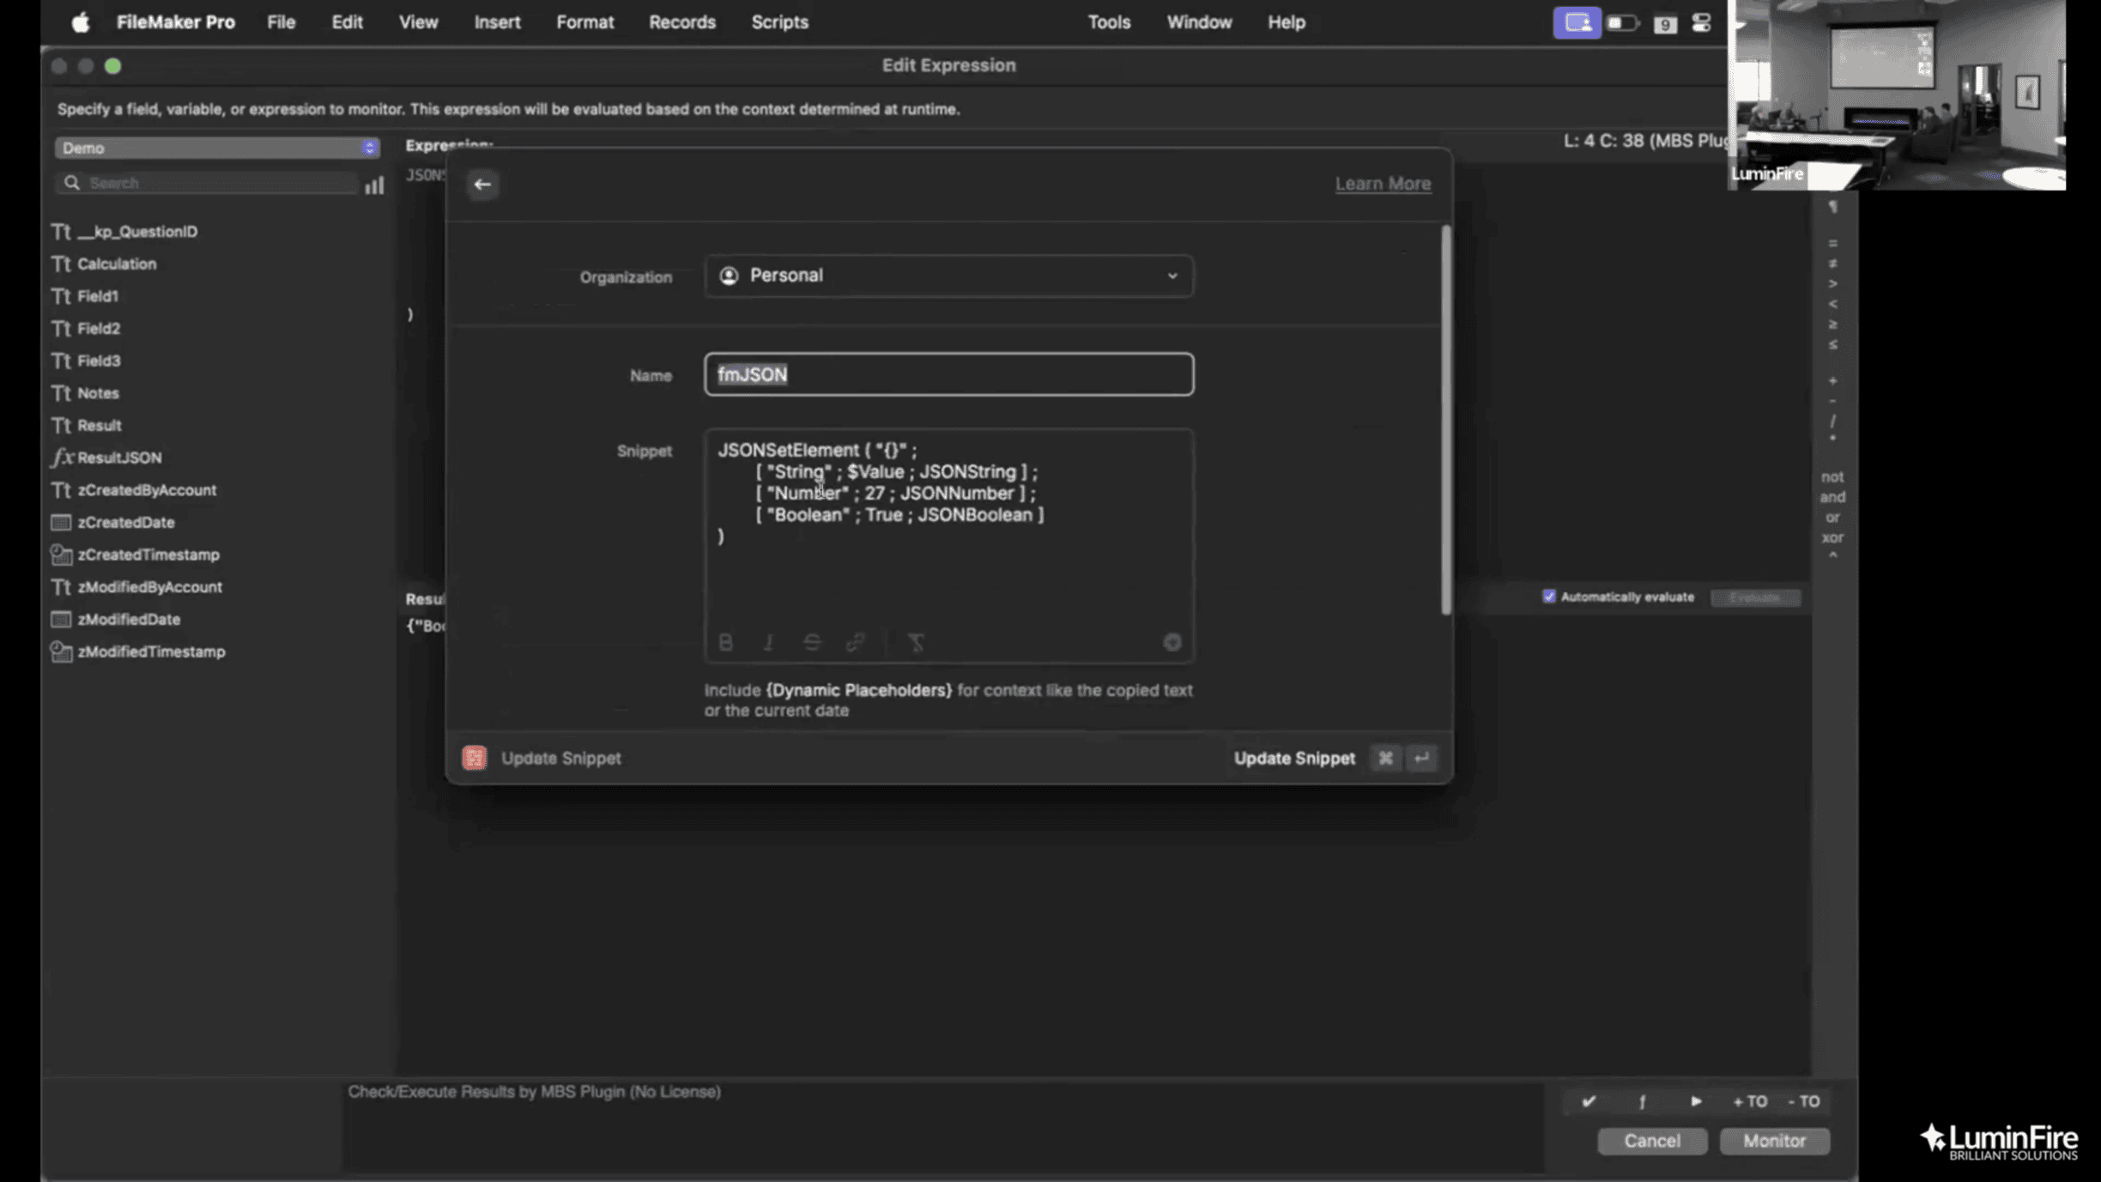Click the Learn More link
This screenshot has height=1182, width=2101.
point(1383,183)
